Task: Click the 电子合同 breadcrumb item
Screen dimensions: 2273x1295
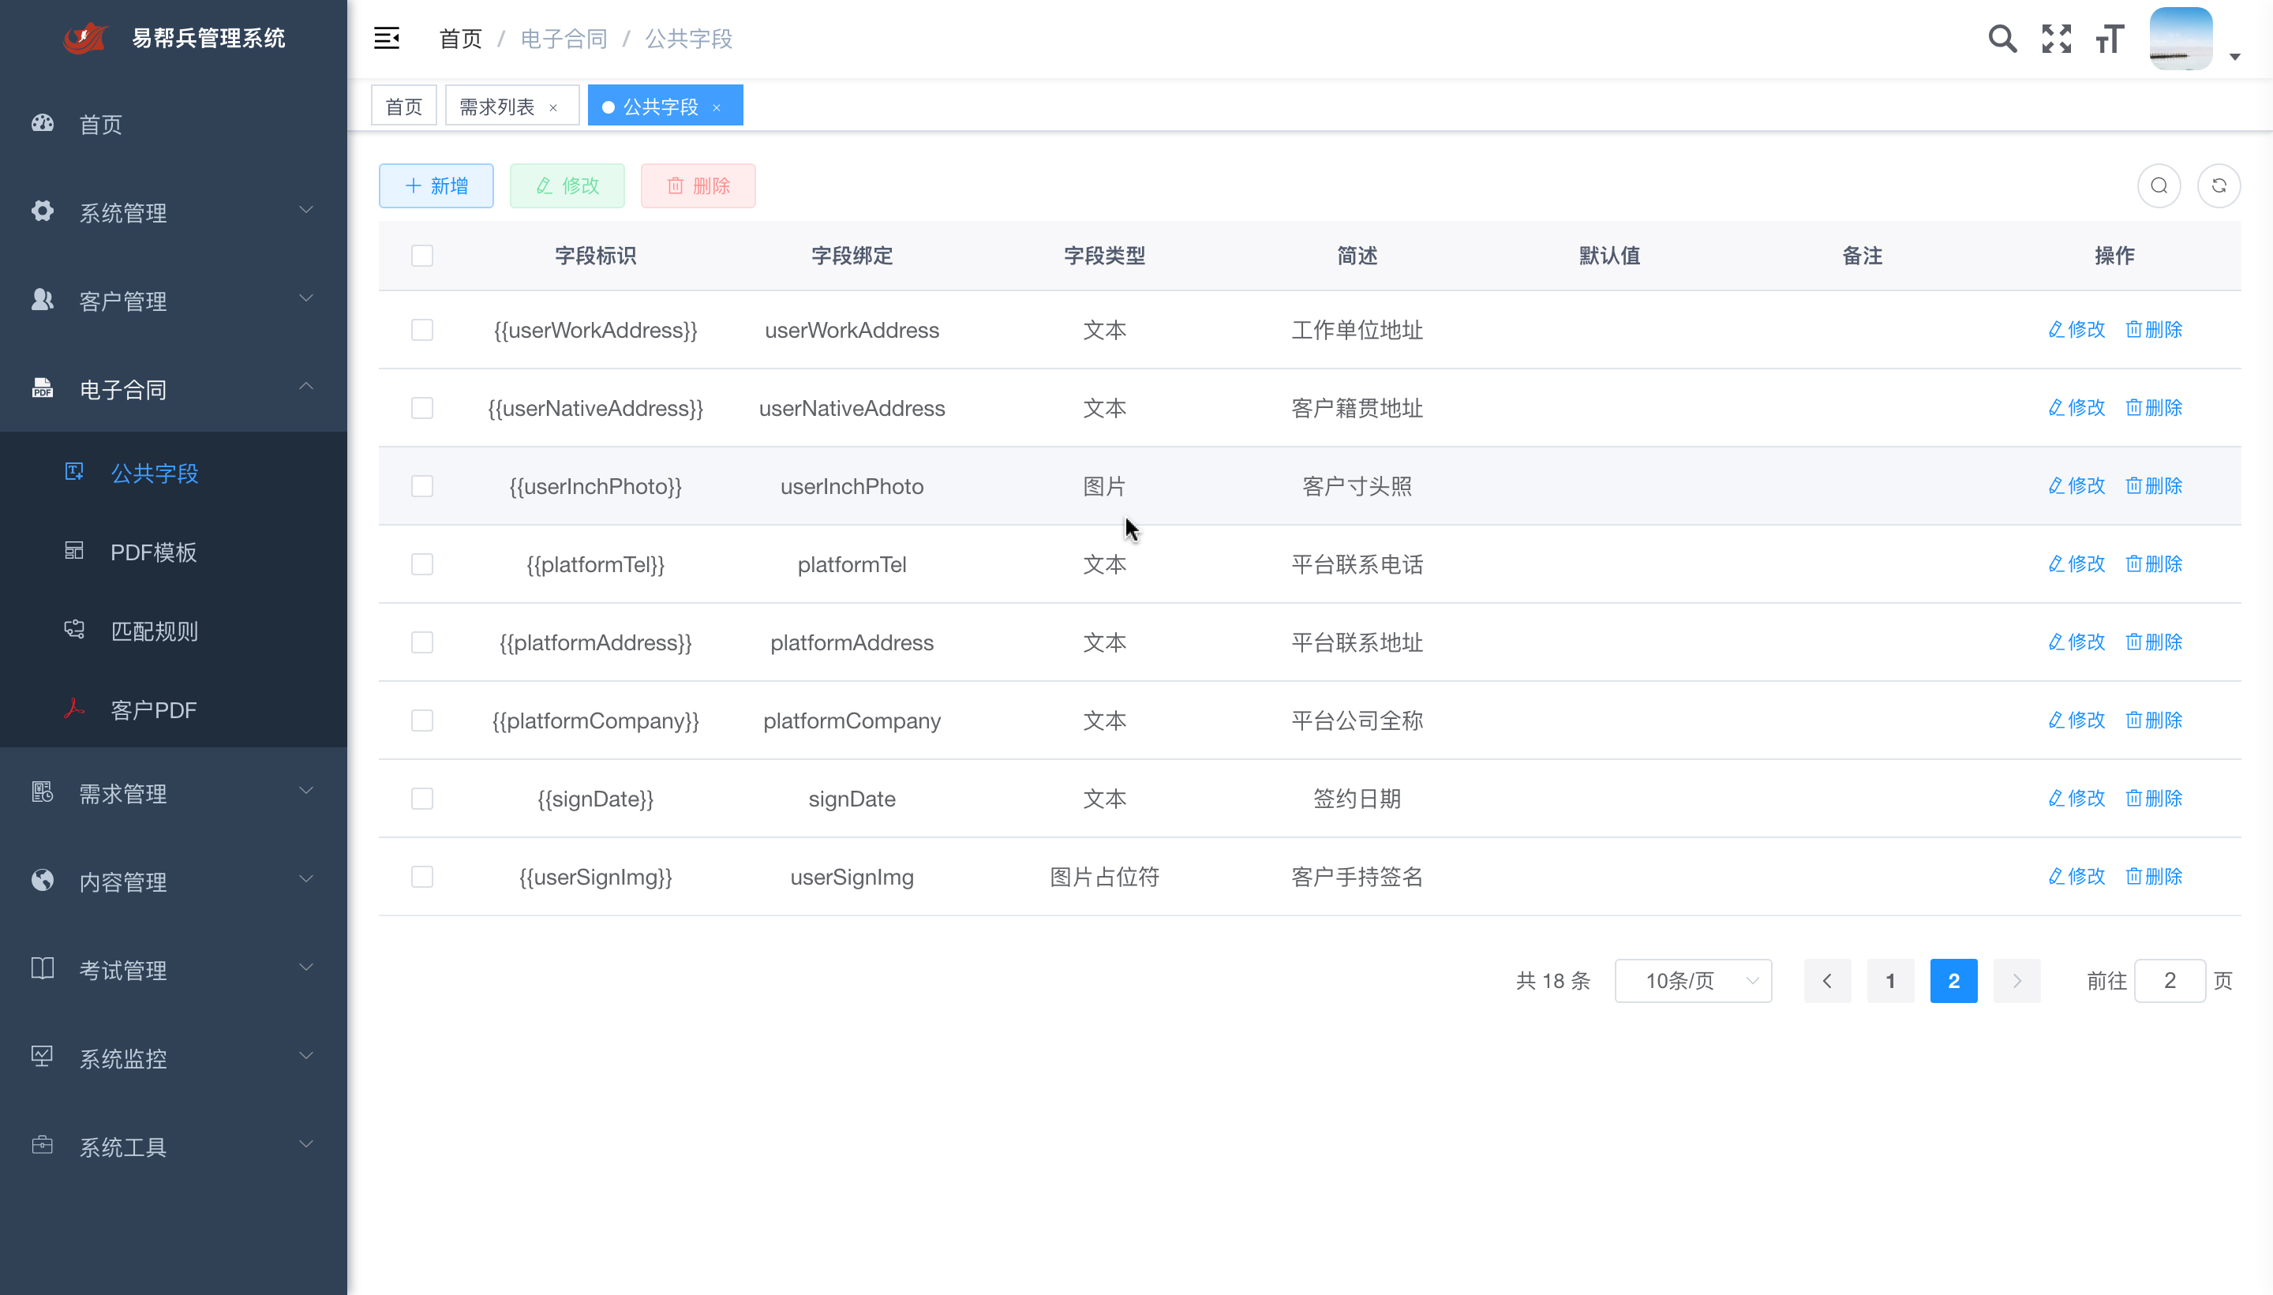Action: point(564,38)
